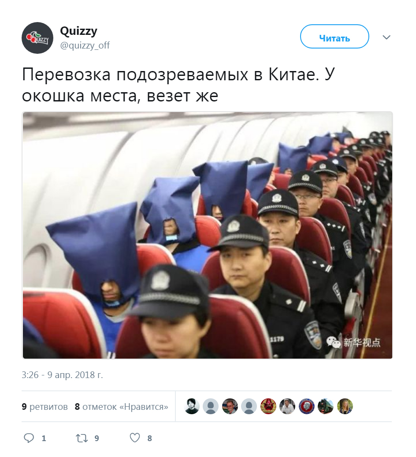416x457 pixels.
Task: Open the attached airplane police photo
Action: point(208,235)
